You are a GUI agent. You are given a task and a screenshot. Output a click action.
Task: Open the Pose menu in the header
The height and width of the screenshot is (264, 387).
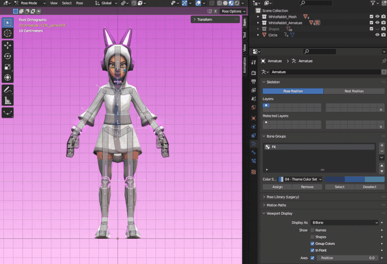[80, 3]
